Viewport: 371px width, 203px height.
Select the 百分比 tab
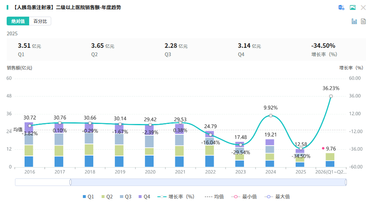coord(40,21)
